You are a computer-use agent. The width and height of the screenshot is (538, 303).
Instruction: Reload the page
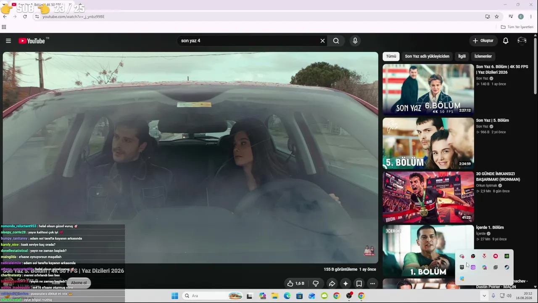pyautogui.click(x=25, y=16)
